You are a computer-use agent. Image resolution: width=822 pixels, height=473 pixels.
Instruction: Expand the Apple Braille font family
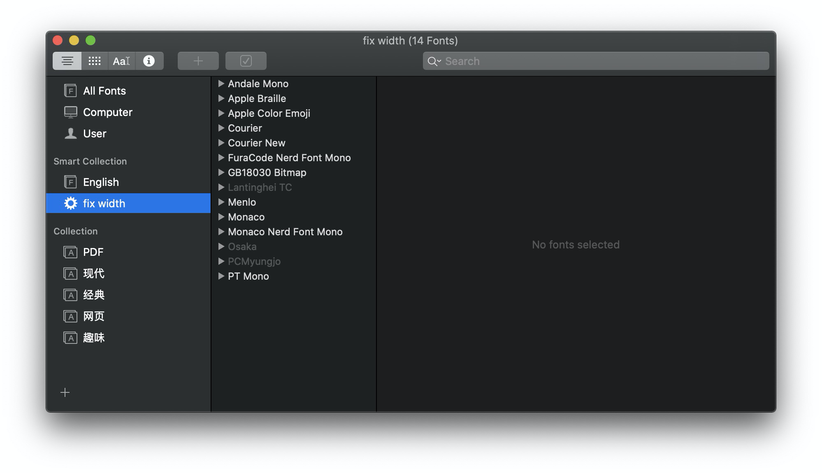tap(221, 98)
